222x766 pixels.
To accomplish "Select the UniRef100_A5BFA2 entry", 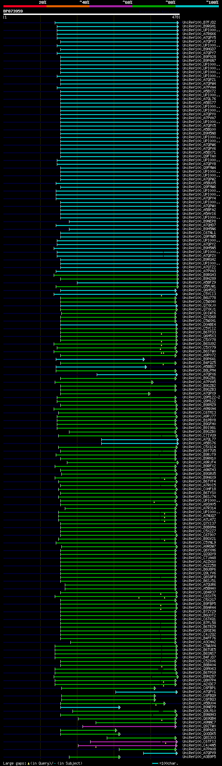I will pyautogui.click(x=199, y=210).
